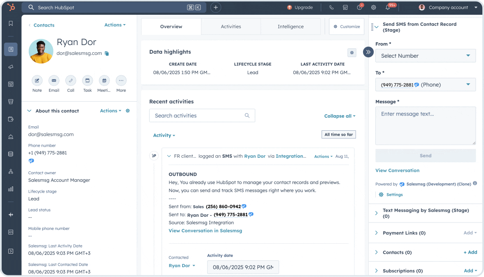
Task: Switch to the Overview tab
Action: pos(171,27)
